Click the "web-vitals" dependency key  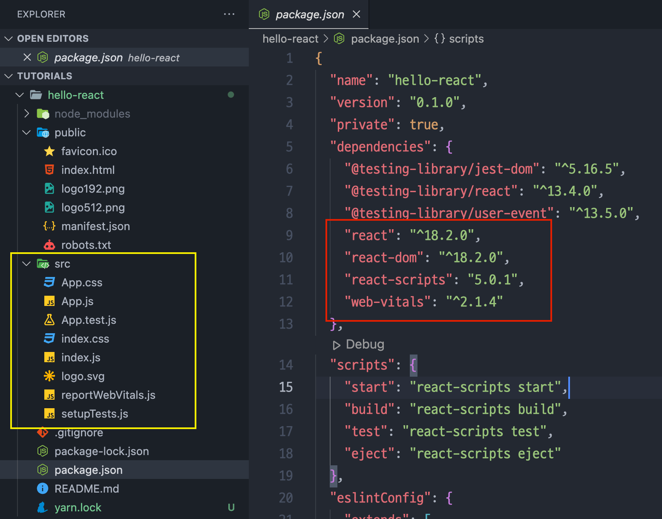click(388, 302)
